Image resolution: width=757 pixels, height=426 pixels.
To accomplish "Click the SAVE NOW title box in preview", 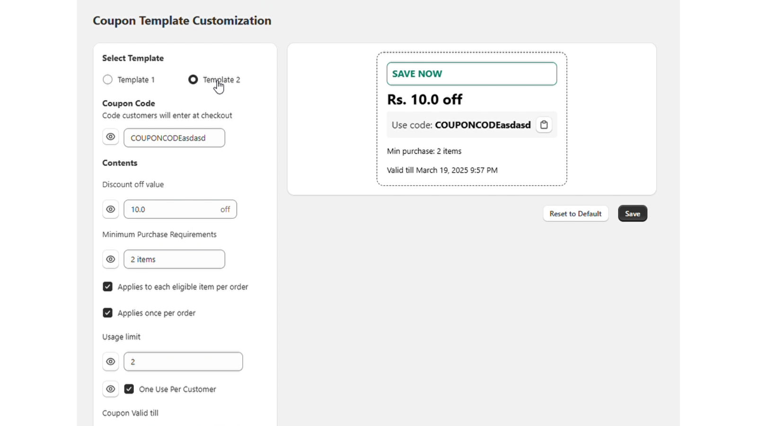I will [x=471, y=74].
